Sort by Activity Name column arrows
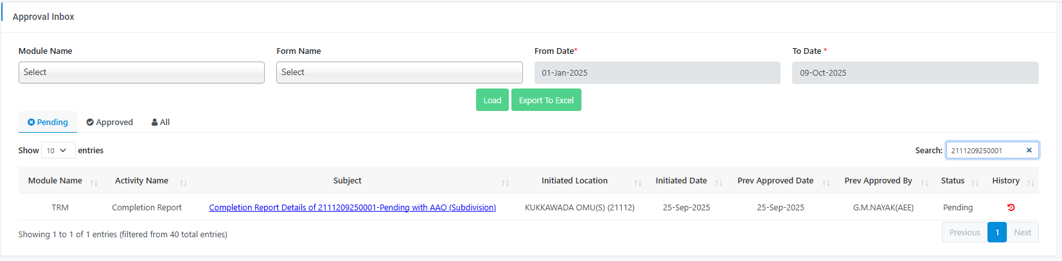1062x261 pixels. click(x=183, y=183)
